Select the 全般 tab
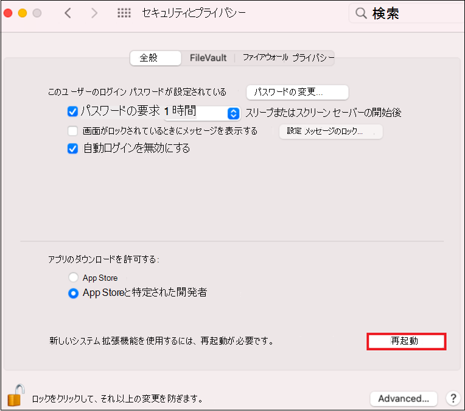 [x=155, y=58]
